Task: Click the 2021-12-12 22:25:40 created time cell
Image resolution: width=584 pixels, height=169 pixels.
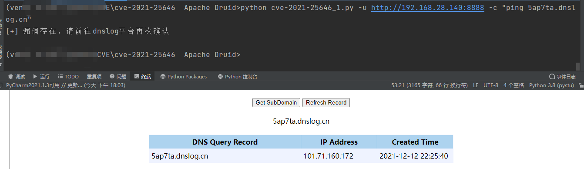Action: coord(415,156)
